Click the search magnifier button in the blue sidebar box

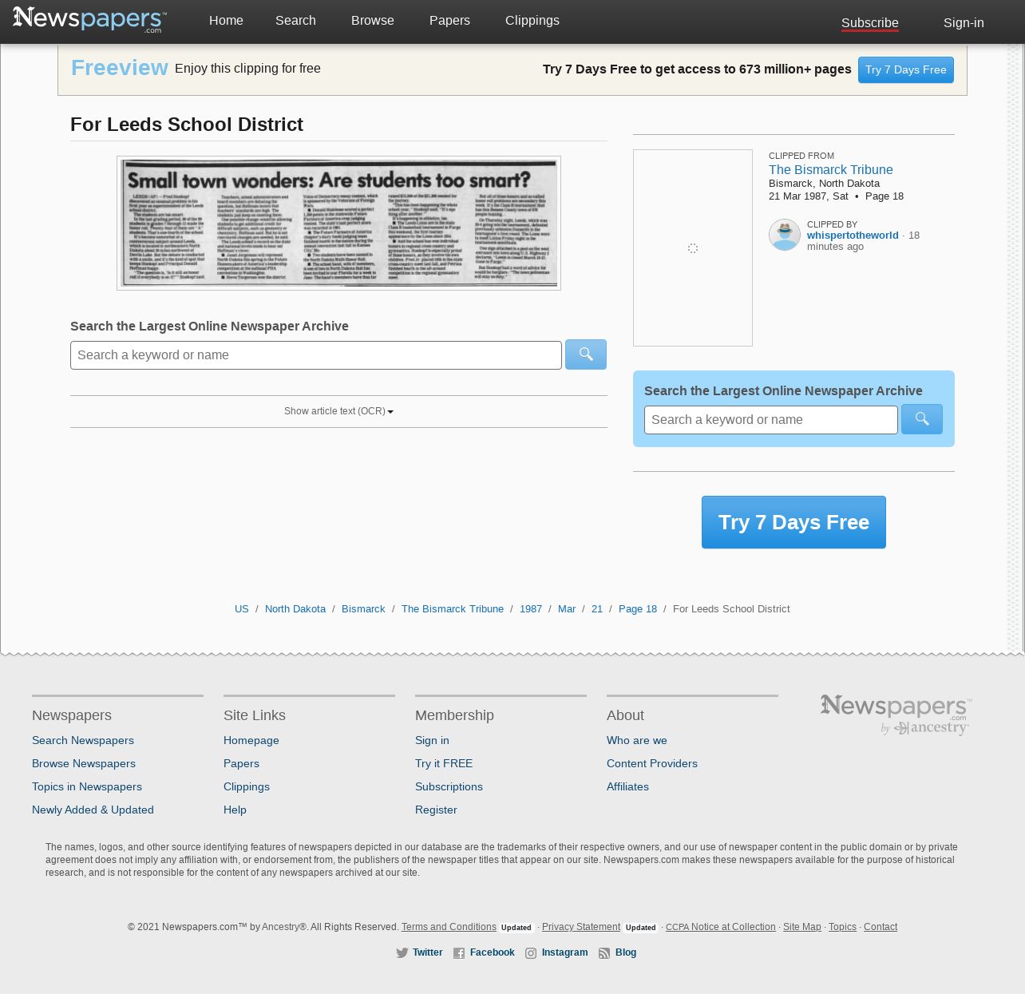point(922,419)
